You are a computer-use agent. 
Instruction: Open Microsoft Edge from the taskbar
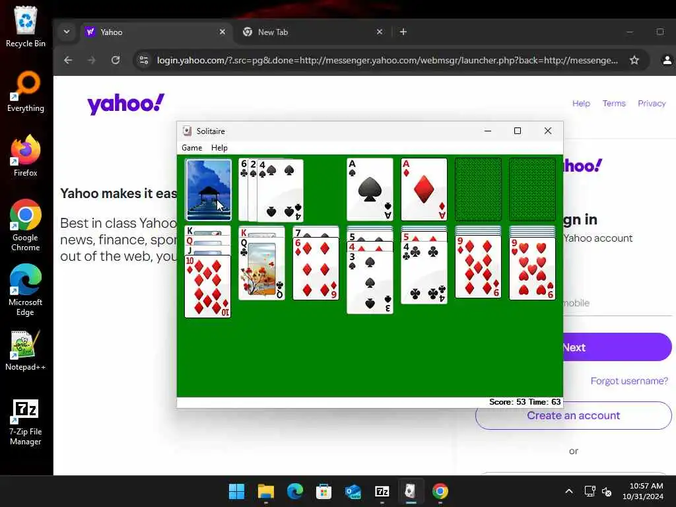click(295, 491)
